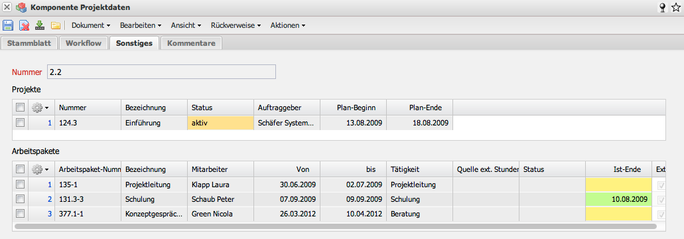Select the Sonstiges tab
The width and height of the screenshot is (684, 239).
134,43
